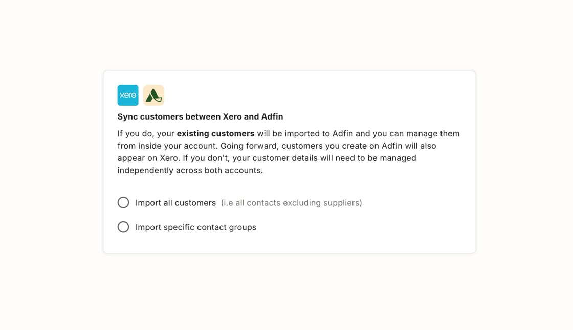Click the 'Going forward' phrase in the description
Screen dimensions: 573x330
(x=248, y=146)
